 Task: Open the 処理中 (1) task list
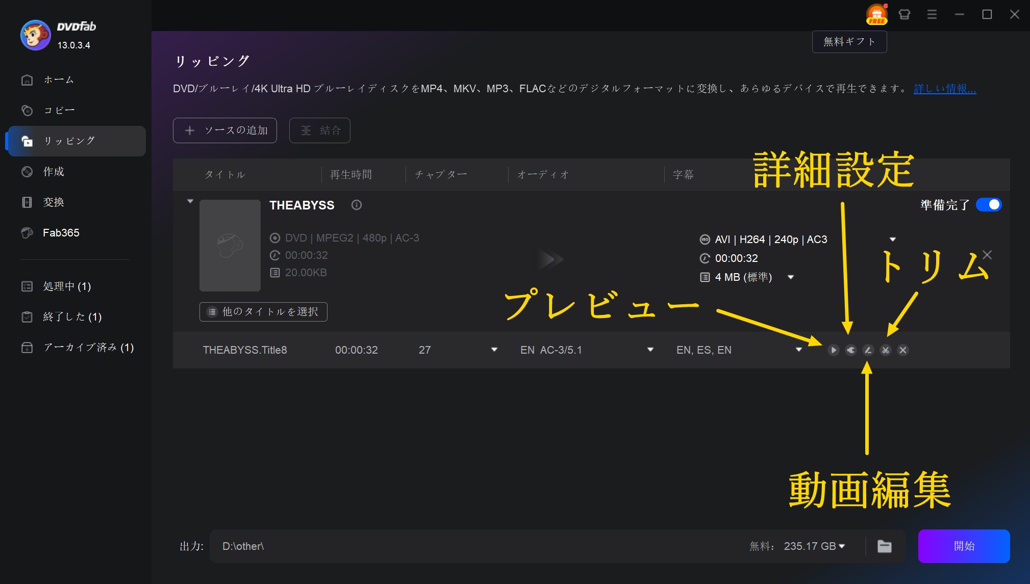[x=77, y=286]
